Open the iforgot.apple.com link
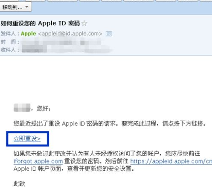Viewport: 213px width, 193px height. click(x=38, y=161)
